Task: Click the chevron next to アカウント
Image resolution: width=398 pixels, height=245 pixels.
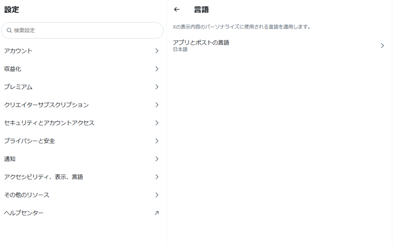Action: (x=157, y=51)
